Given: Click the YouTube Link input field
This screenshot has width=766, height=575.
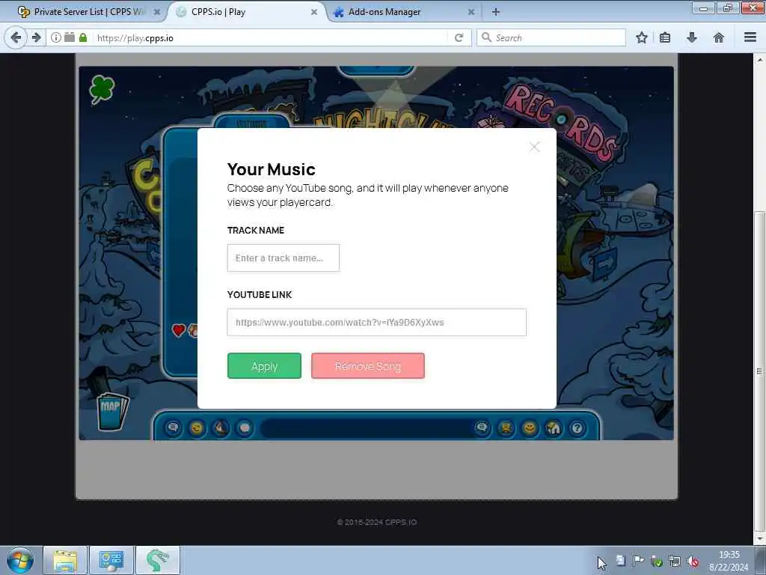Looking at the screenshot, I should click(x=377, y=322).
